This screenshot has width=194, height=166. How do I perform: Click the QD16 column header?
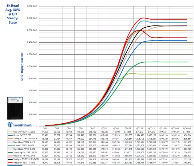[92, 129]
